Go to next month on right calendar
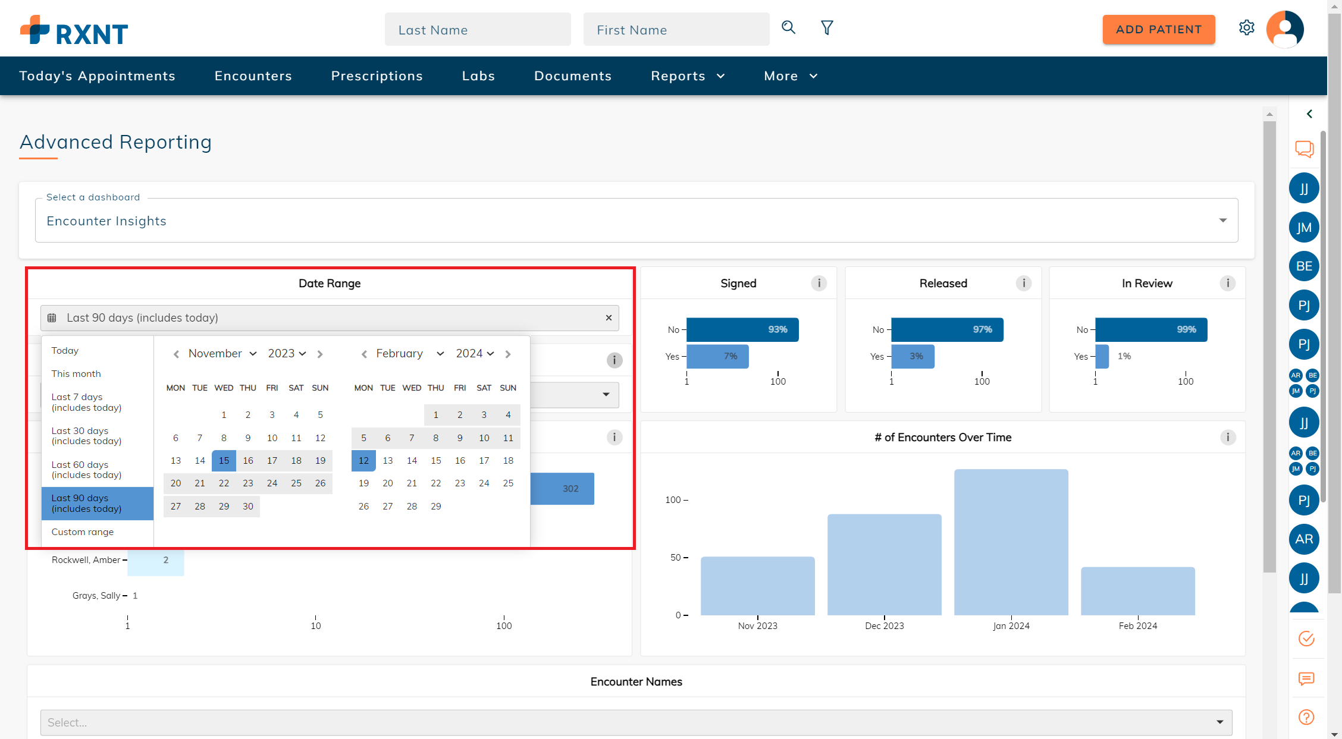This screenshot has width=1342, height=739. [x=508, y=354]
